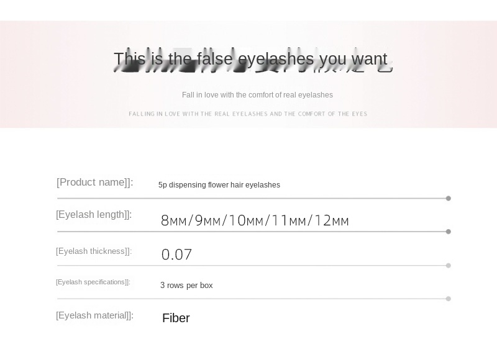Click the small uppercase 'FALLING IN LOVE' tagline
The width and height of the screenshot is (497, 352).
248,114
